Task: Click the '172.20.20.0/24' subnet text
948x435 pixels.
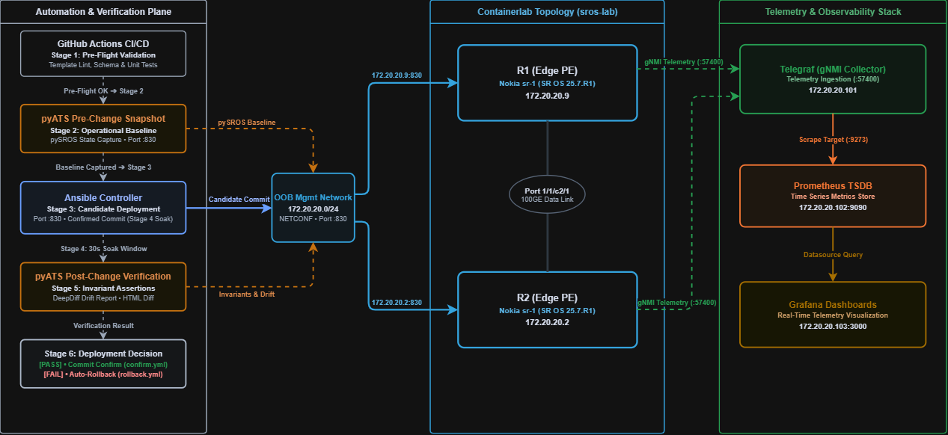Action: tap(314, 209)
